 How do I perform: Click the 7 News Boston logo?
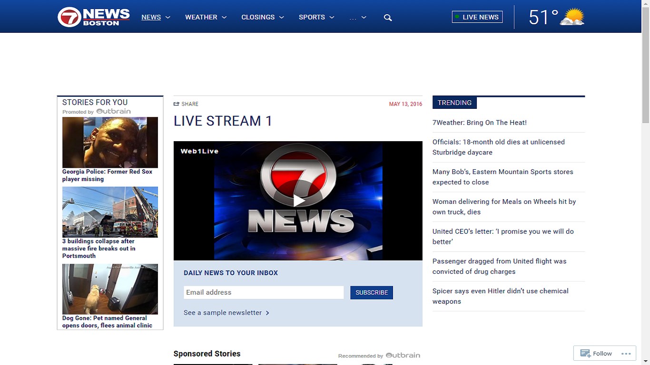click(93, 16)
